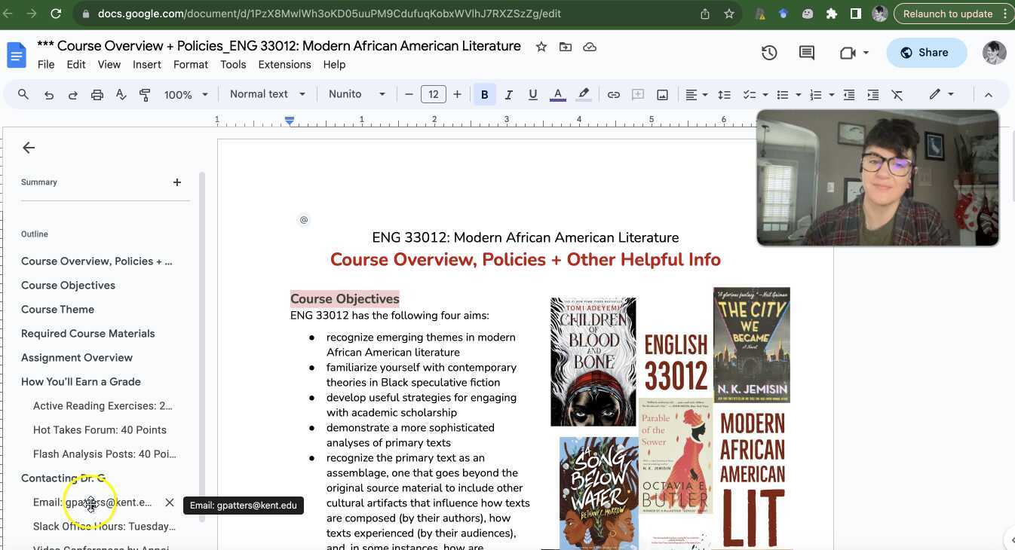Open version history clock icon
1015x550 pixels.
coord(768,53)
